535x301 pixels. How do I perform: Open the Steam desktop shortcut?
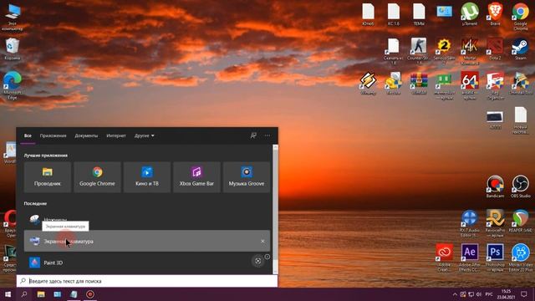tap(520, 48)
